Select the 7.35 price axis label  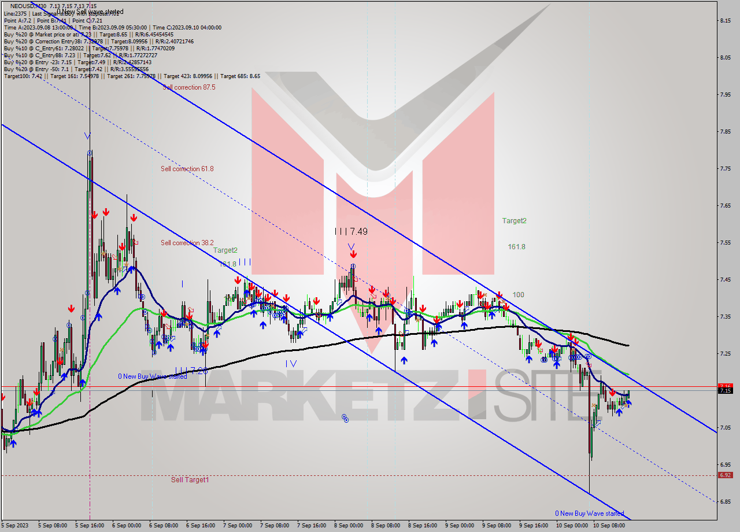pos(726,316)
